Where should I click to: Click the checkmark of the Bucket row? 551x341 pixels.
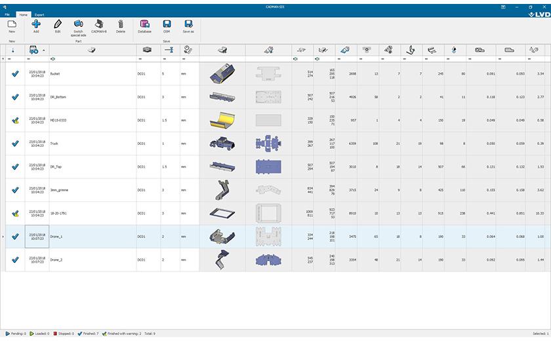click(x=15, y=73)
